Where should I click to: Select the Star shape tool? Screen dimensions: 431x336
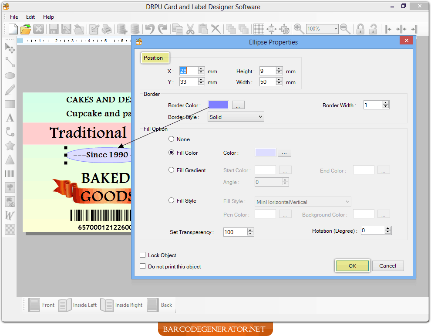pos(10,145)
